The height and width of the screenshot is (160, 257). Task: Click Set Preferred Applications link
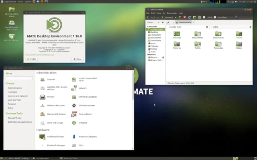coord(20,122)
